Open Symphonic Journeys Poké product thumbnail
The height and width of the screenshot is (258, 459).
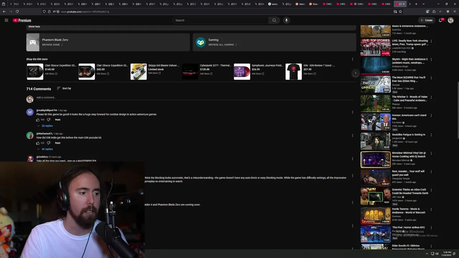click(242, 72)
